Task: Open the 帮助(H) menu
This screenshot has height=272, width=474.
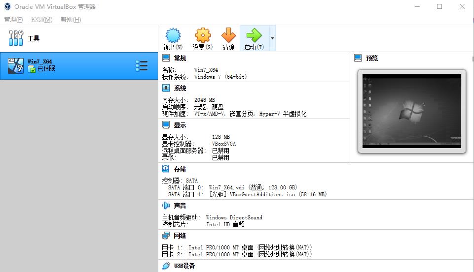Action: [71, 20]
